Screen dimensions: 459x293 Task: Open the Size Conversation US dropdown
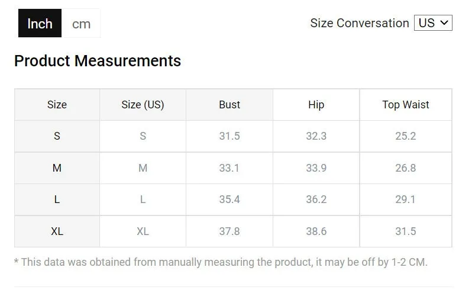click(x=433, y=23)
